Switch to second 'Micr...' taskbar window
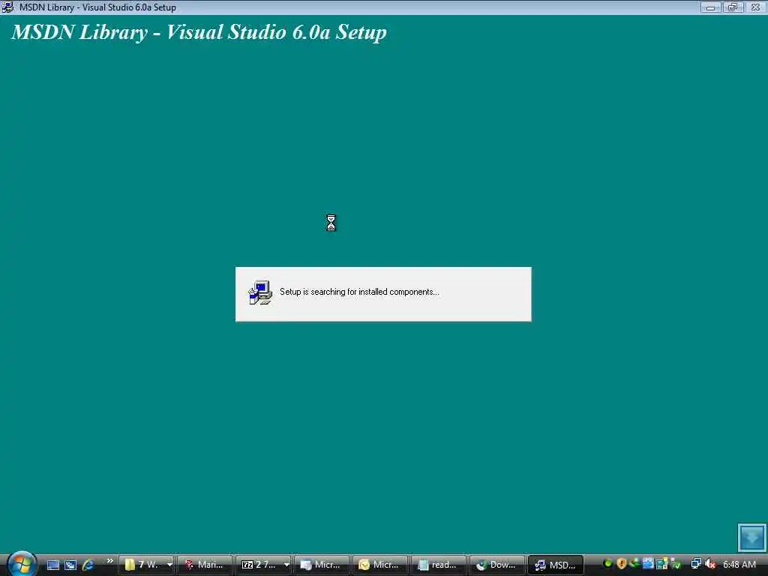 pos(379,565)
